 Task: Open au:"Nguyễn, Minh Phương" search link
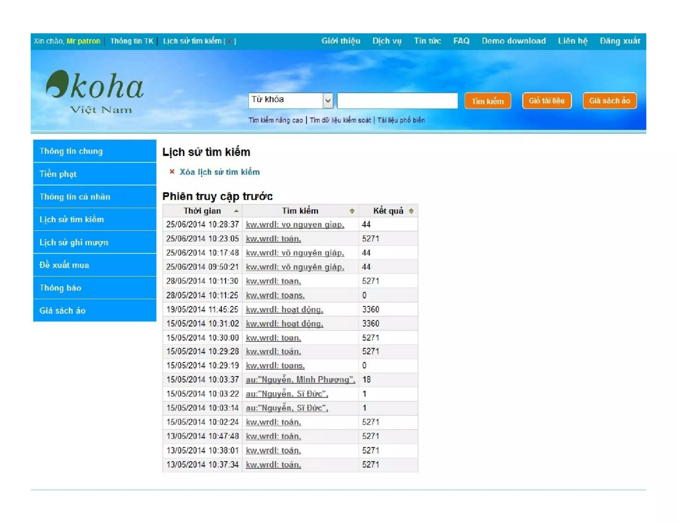(300, 380)
